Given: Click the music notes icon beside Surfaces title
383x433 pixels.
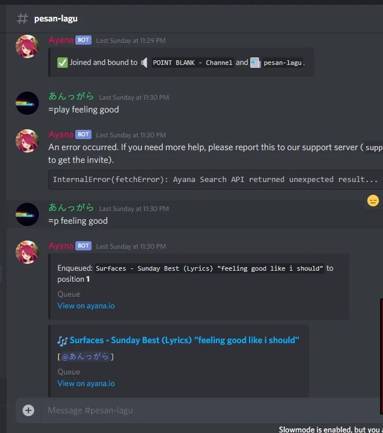Looking at the screenshot, I should [x=63, y=341].
